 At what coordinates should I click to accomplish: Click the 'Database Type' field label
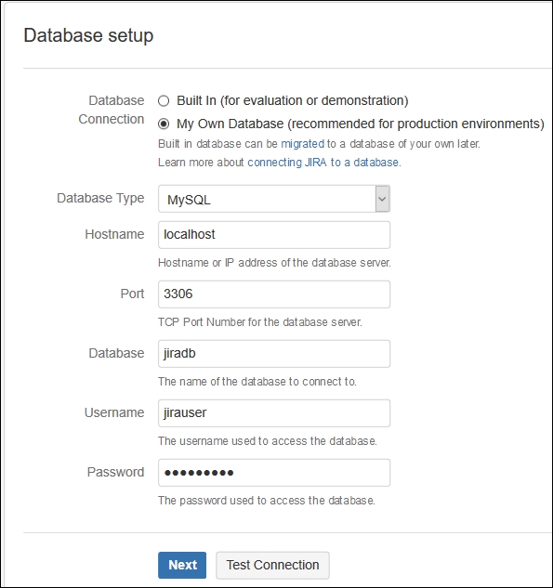[100, 198]
